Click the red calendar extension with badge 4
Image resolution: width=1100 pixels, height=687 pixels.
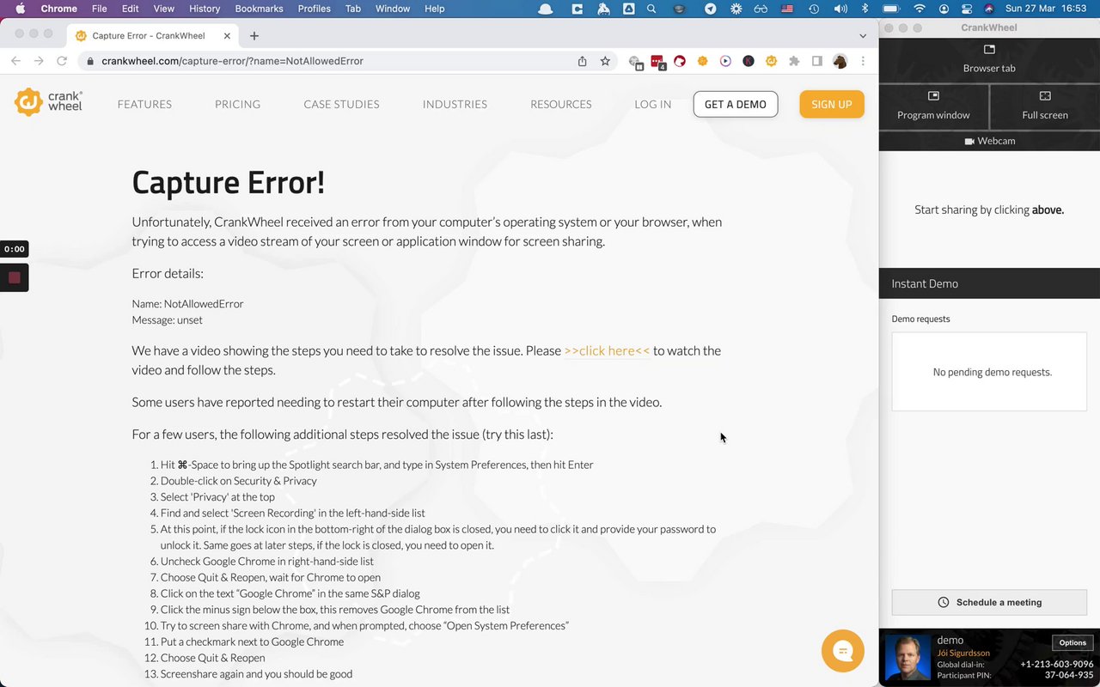[657, 62]
